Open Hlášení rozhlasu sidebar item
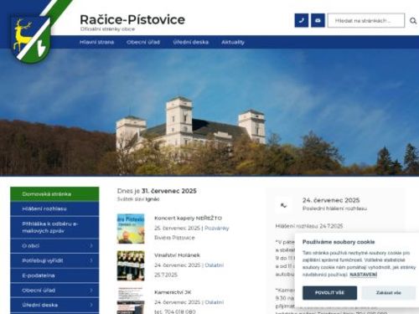419x314 pixels. point(54,208)
